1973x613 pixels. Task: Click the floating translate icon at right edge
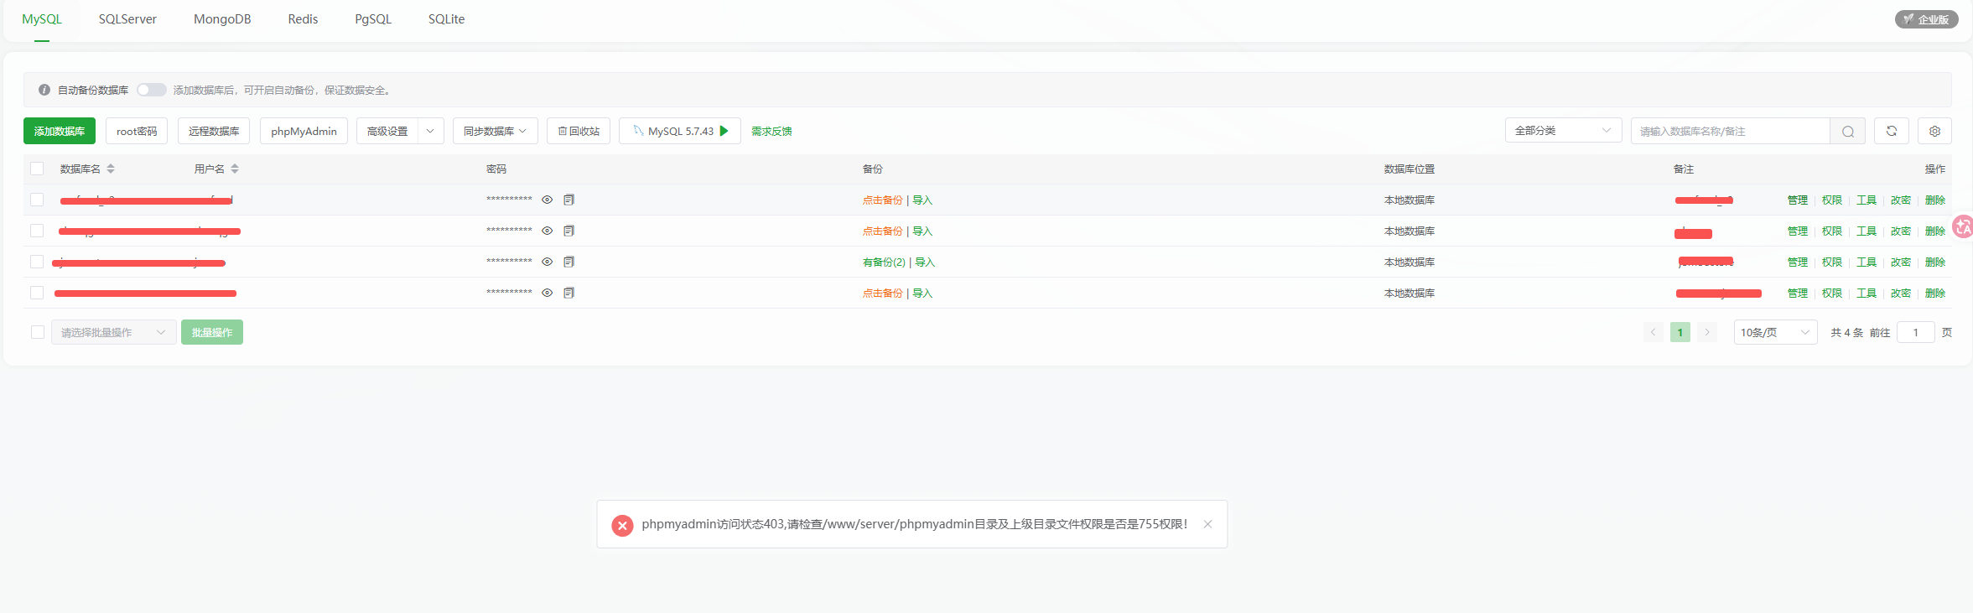pyautogui.click(x=1963, y=226)
